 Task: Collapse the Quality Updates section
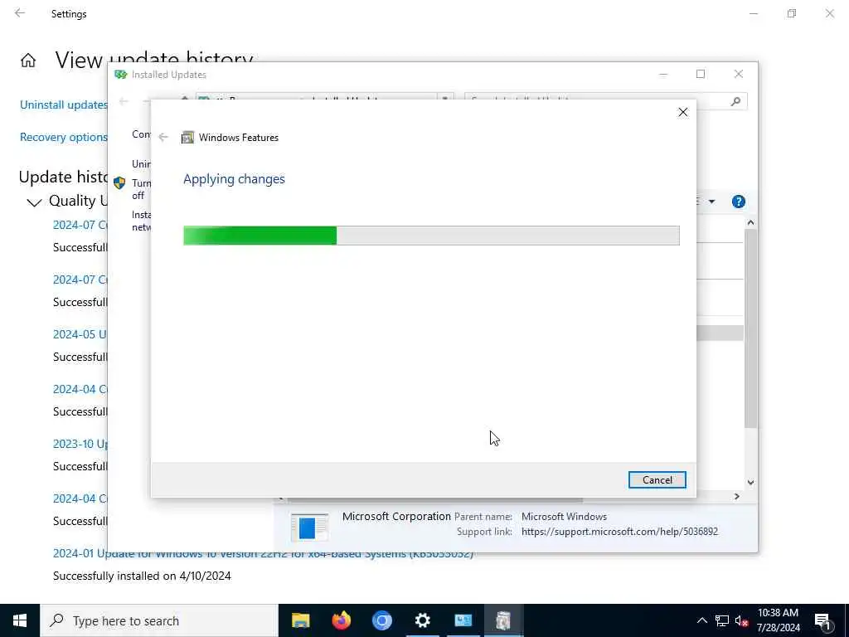(x=34, y=202)
